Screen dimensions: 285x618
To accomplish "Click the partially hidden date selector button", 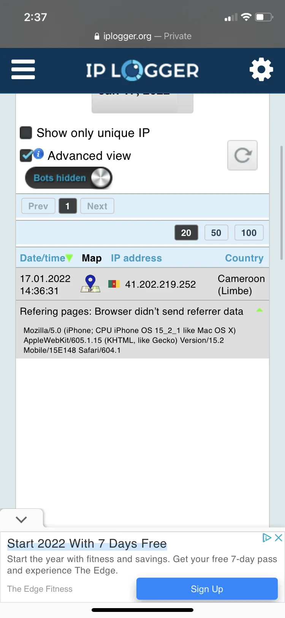I will pos(142,103).
